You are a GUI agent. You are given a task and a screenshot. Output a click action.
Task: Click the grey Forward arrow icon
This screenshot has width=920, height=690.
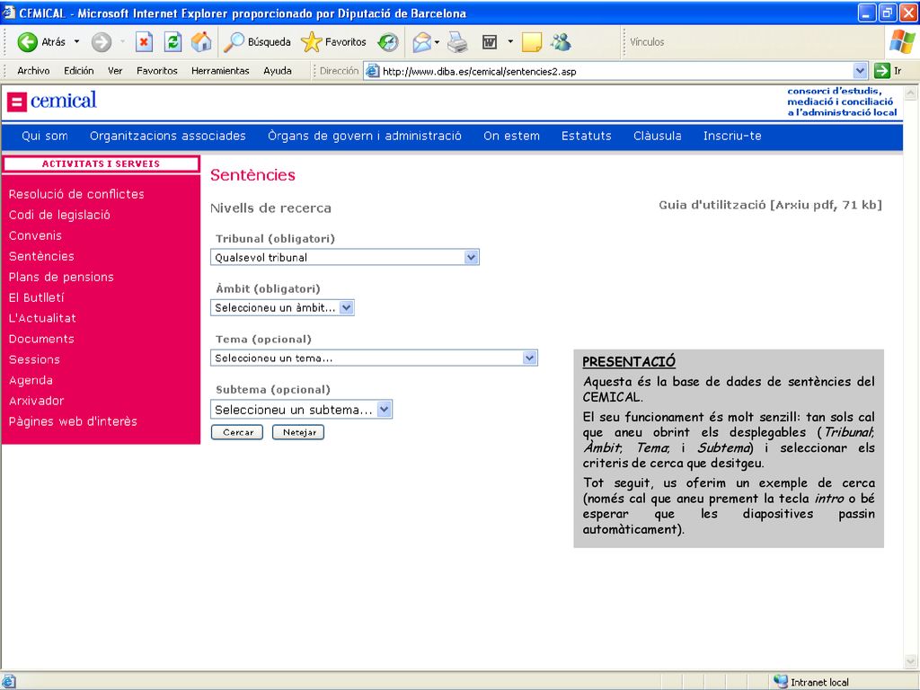(101, 41)
